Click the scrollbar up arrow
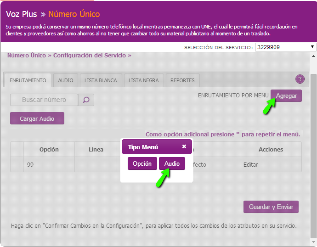This screenshot has width=317, height=247. click(313, 56)
